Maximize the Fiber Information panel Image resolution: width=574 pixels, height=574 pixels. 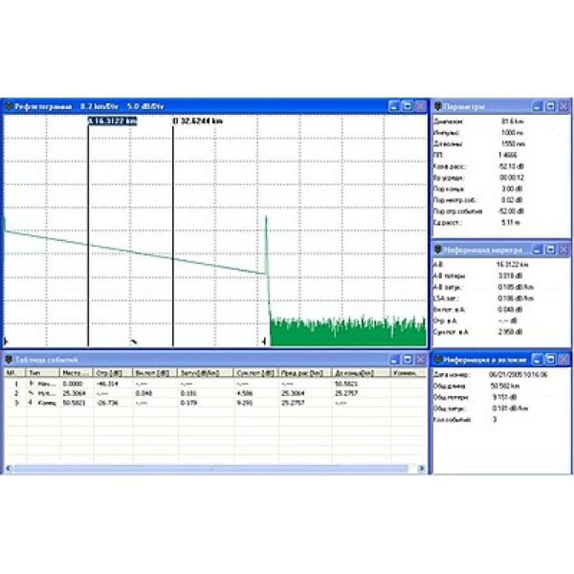[550, 360]
